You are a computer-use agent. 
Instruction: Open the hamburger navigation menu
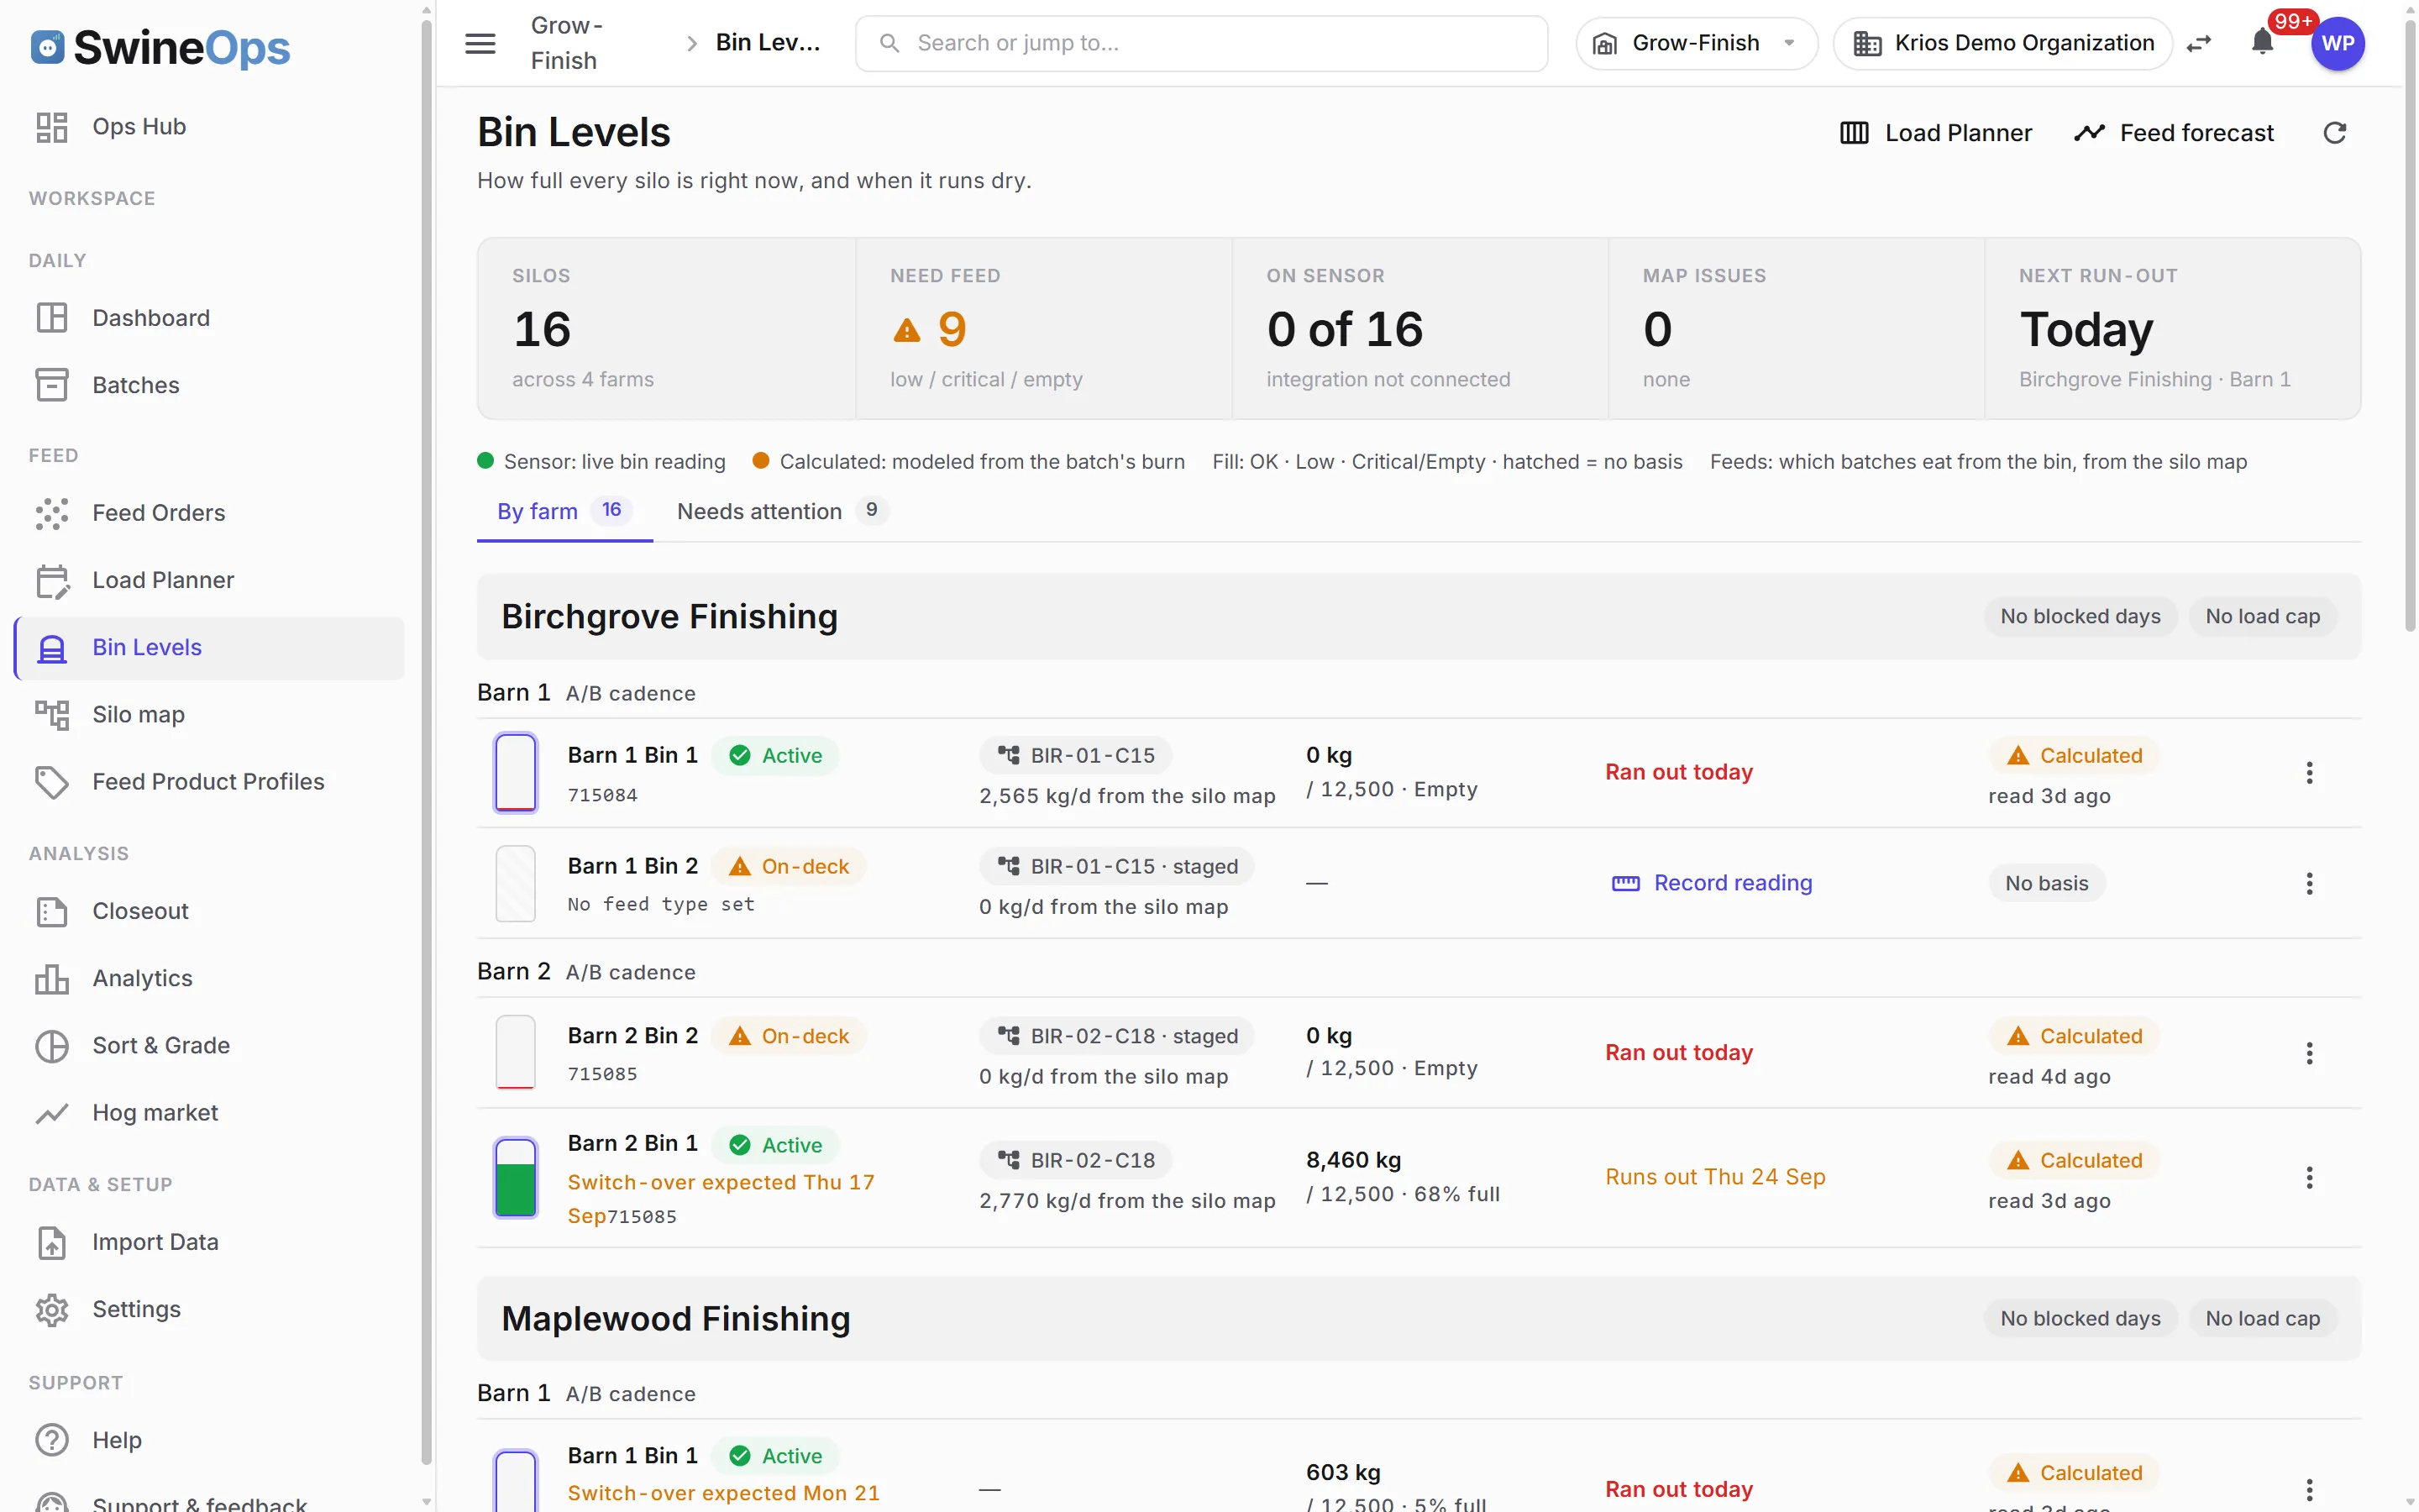tap(480, 43)
